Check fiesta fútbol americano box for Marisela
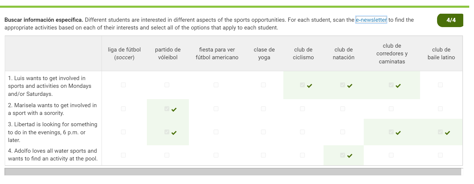The height and width of the screenshot is (184, 474). [x=216, y=109]
